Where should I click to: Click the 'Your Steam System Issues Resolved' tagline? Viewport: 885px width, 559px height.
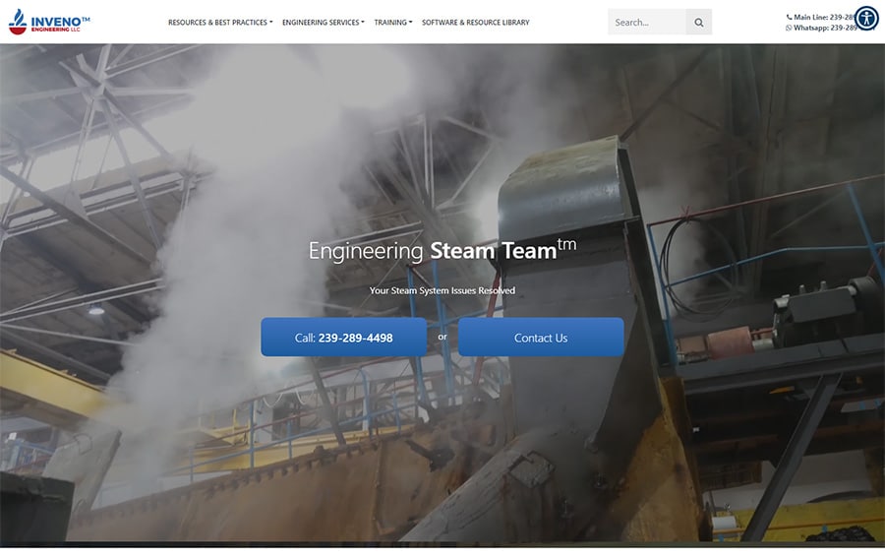(x=442, y=290)
